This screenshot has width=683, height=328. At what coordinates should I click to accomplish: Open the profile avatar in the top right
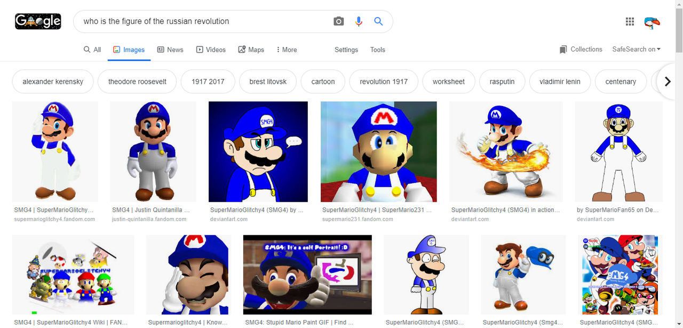[x=652, y=22]
